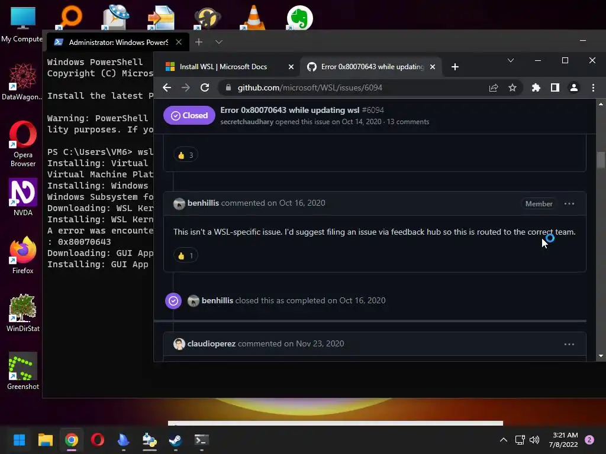606x454 pixels.
Task: Select the Greenshot desktop shortcut
Action: 23,371
